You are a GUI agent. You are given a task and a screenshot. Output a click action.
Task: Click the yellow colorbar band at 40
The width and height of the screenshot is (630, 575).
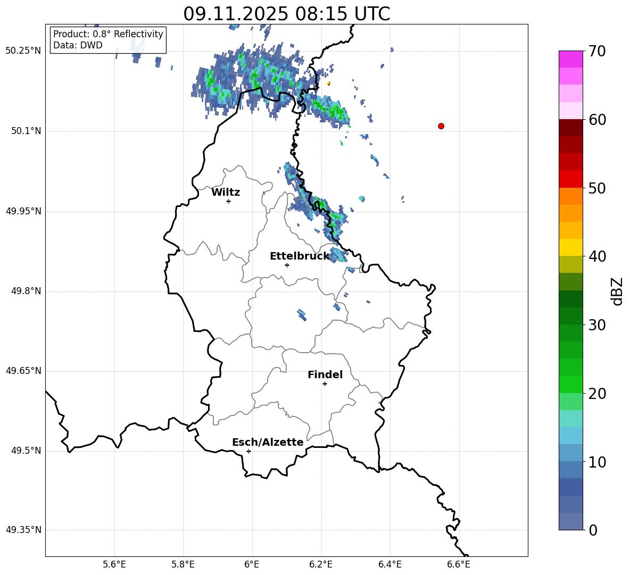pos(571,247)
